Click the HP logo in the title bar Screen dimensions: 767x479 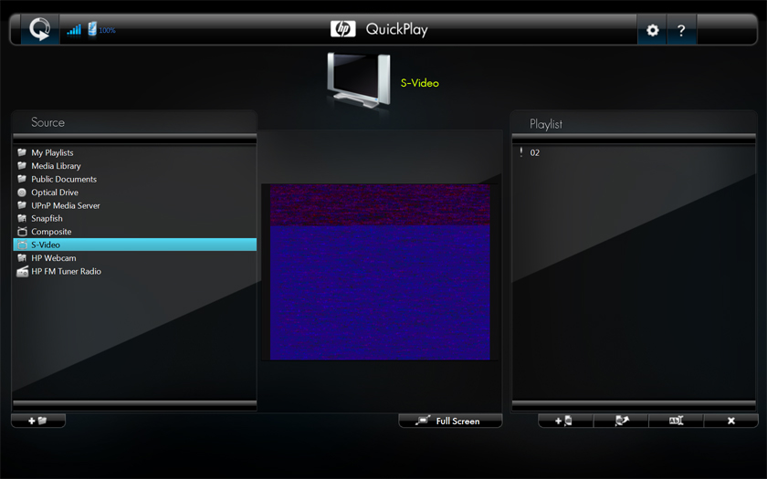point(343,29)
